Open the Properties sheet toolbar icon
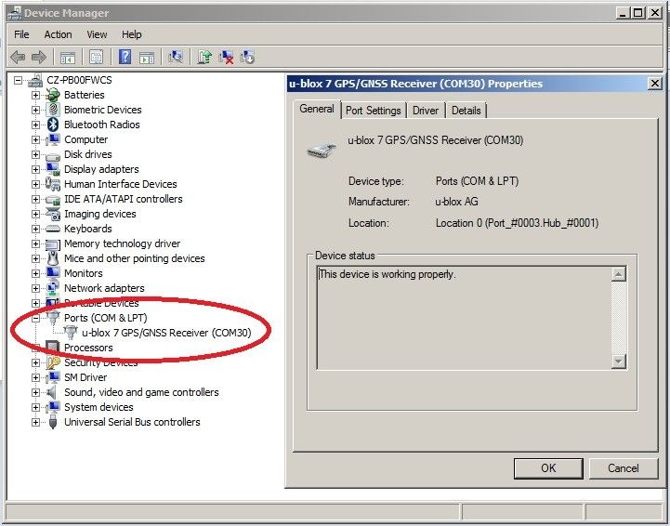 pos(96,57)
